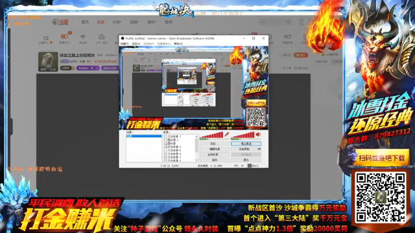Click the sources list scrollbar up arrow
The image size is (415, 233).
point(196,137)
